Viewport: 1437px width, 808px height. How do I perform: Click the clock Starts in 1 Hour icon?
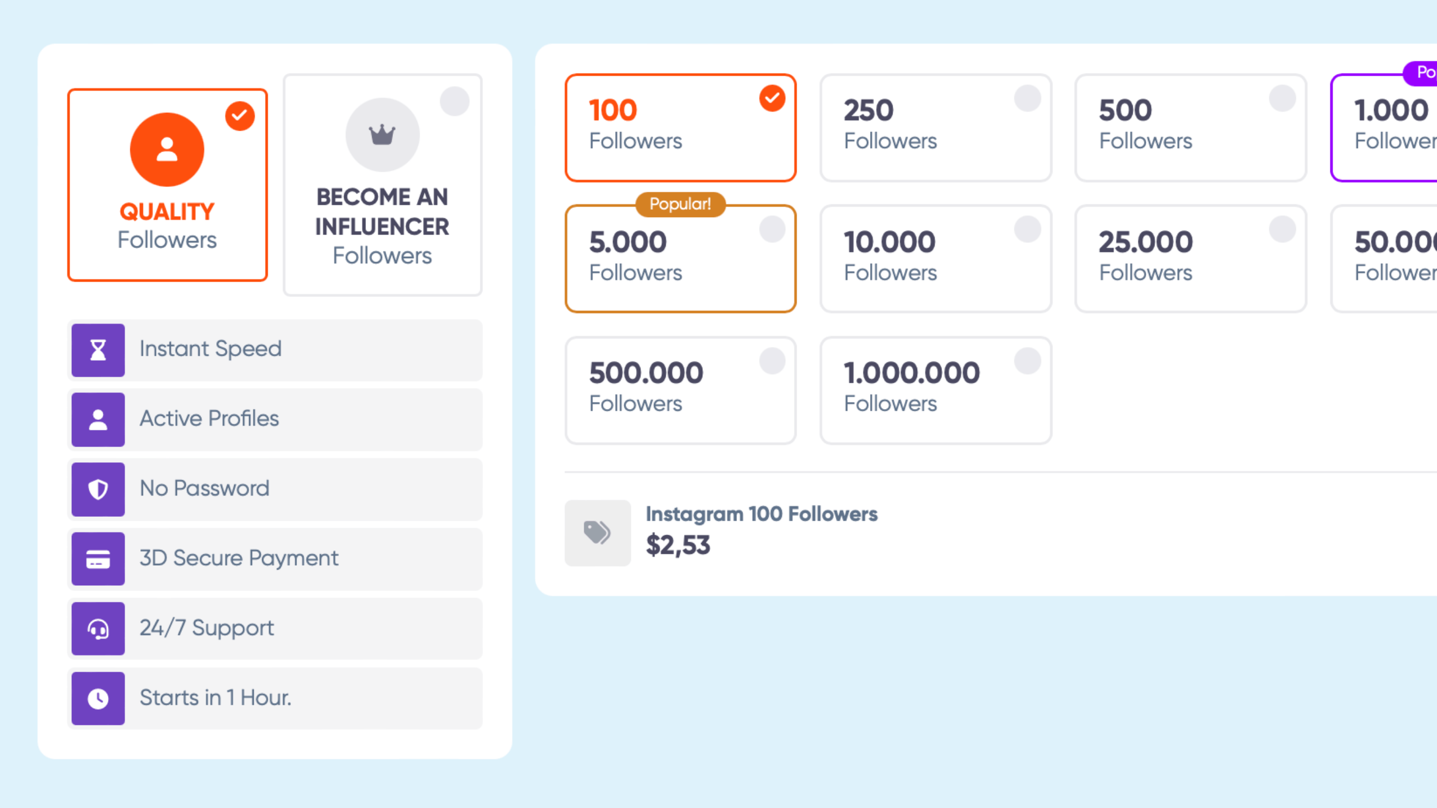click(x=98, y=699)
